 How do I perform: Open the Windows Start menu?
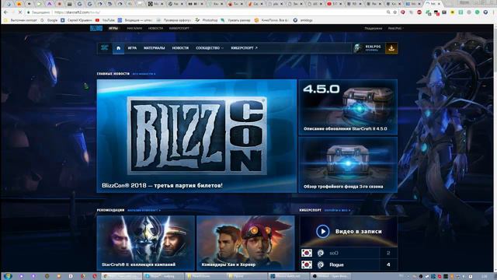click(x=8, y=276)
